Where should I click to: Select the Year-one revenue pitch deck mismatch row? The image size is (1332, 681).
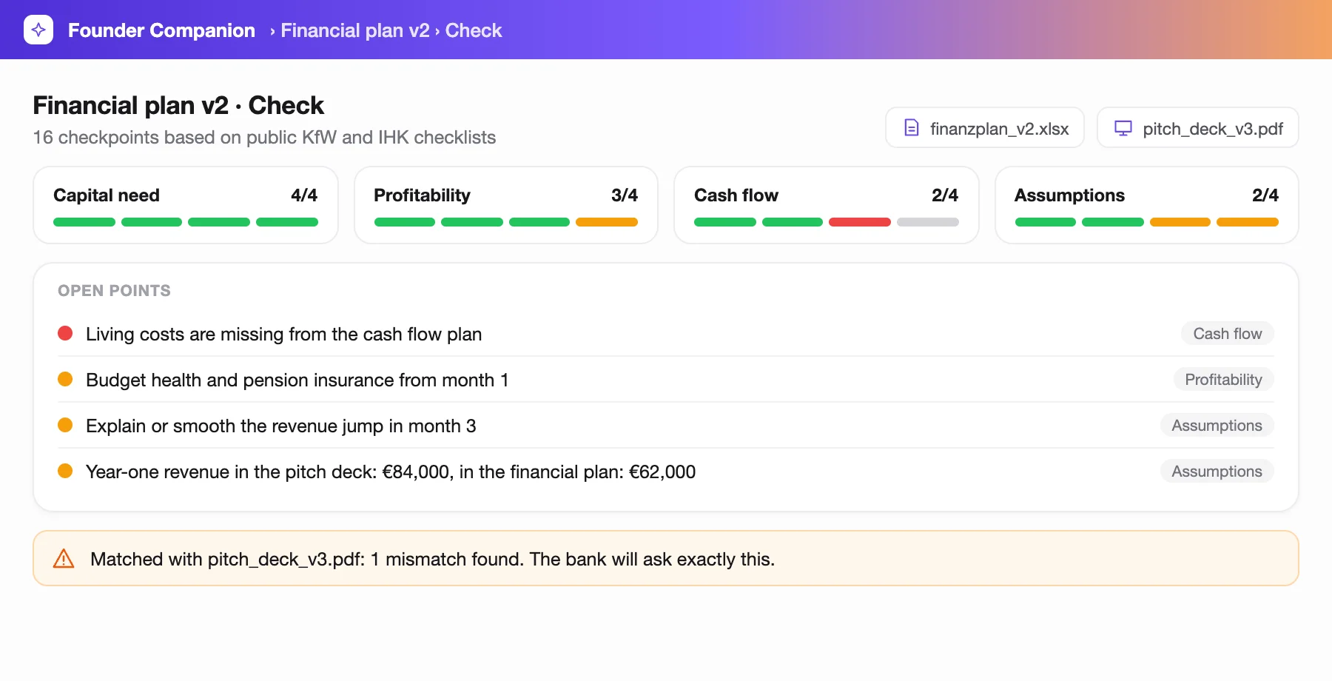pyautogui.click(x=666, y=472)
